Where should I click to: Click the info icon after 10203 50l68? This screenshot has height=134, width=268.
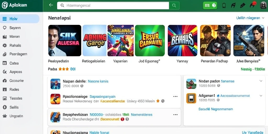(x=219, y=86)
